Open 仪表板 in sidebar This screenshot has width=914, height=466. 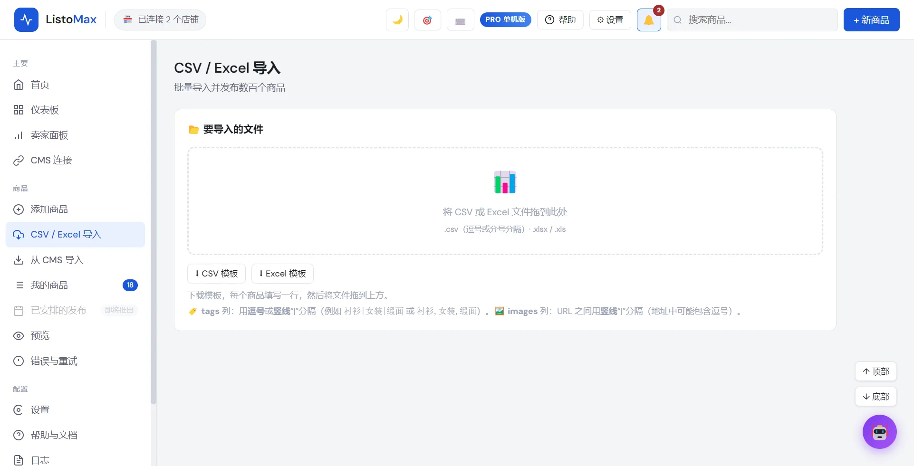[75, 110]
